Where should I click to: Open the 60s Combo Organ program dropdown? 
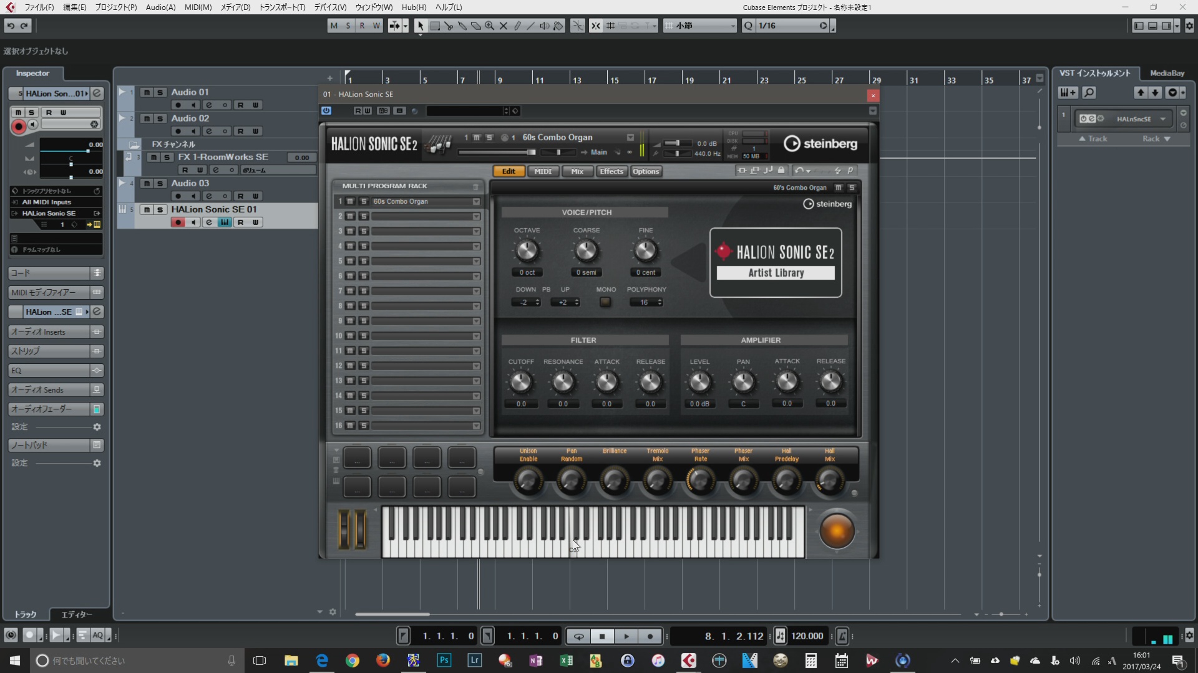(x=630, y=138)
